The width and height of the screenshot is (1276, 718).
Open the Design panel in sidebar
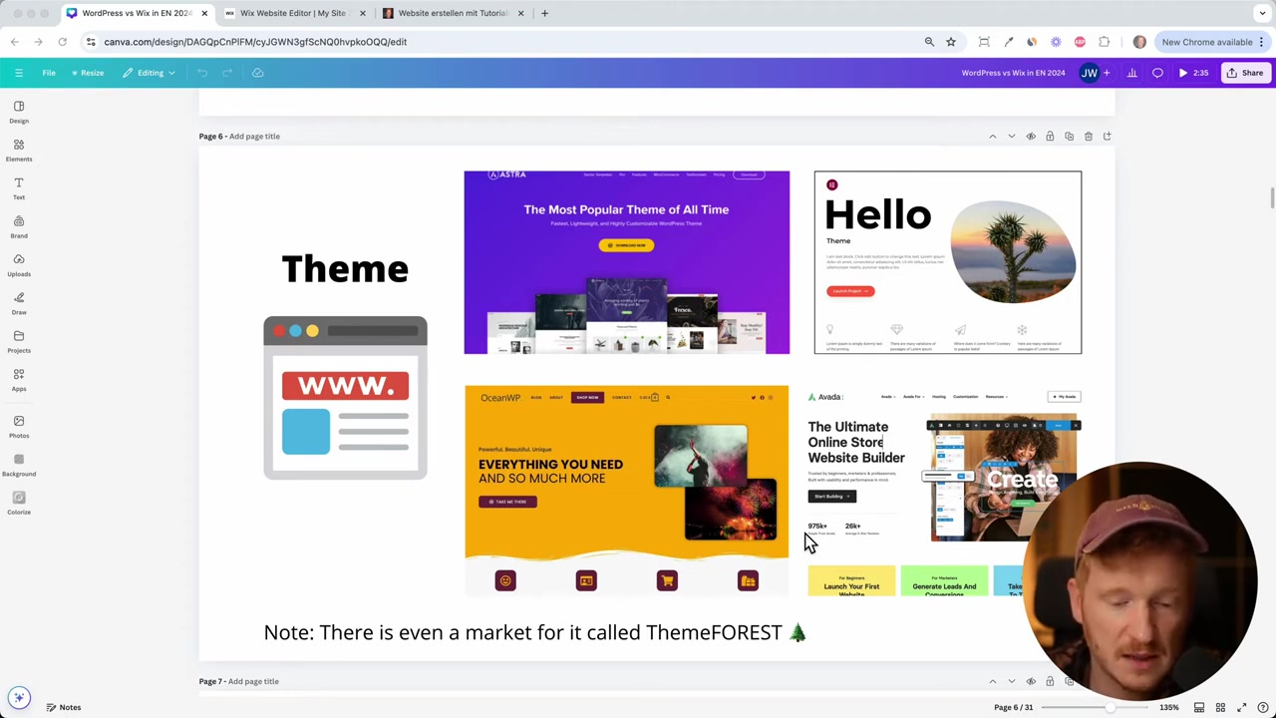click(19, 112)
